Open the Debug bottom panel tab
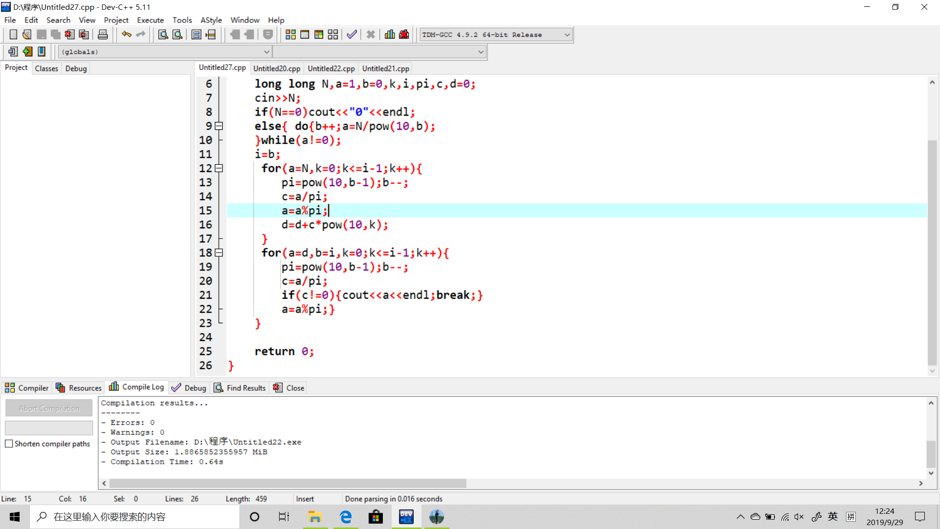Screen dimensions: 940x529 coord(189,388)
